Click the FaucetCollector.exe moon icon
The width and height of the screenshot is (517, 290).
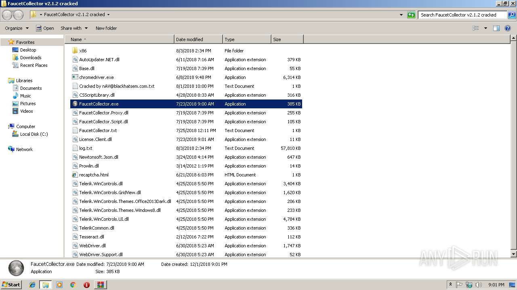pos(75,104)
